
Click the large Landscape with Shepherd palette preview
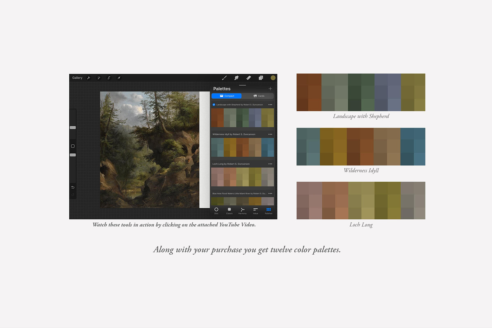point(361,92)
